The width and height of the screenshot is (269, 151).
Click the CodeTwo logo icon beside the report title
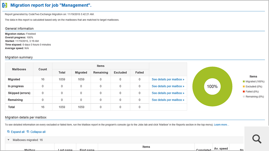(x=5, y=5)
